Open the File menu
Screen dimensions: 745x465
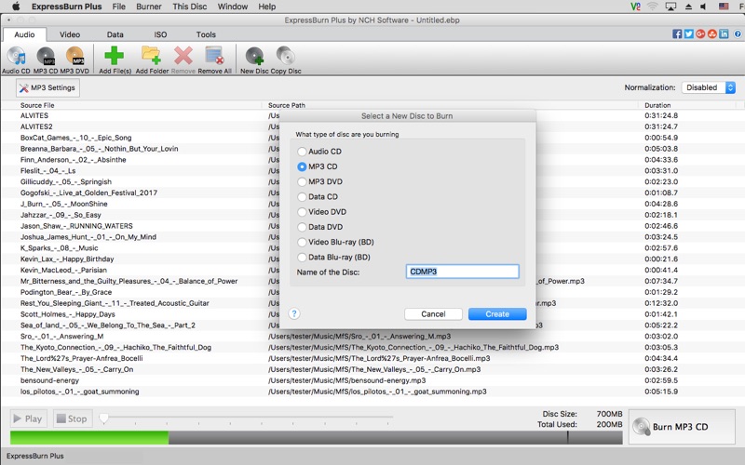coord(119,7)
